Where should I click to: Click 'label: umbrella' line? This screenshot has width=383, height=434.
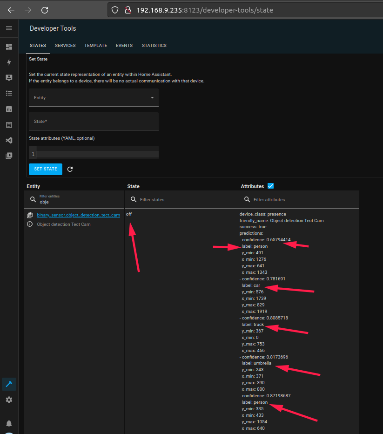click(256, 363)
